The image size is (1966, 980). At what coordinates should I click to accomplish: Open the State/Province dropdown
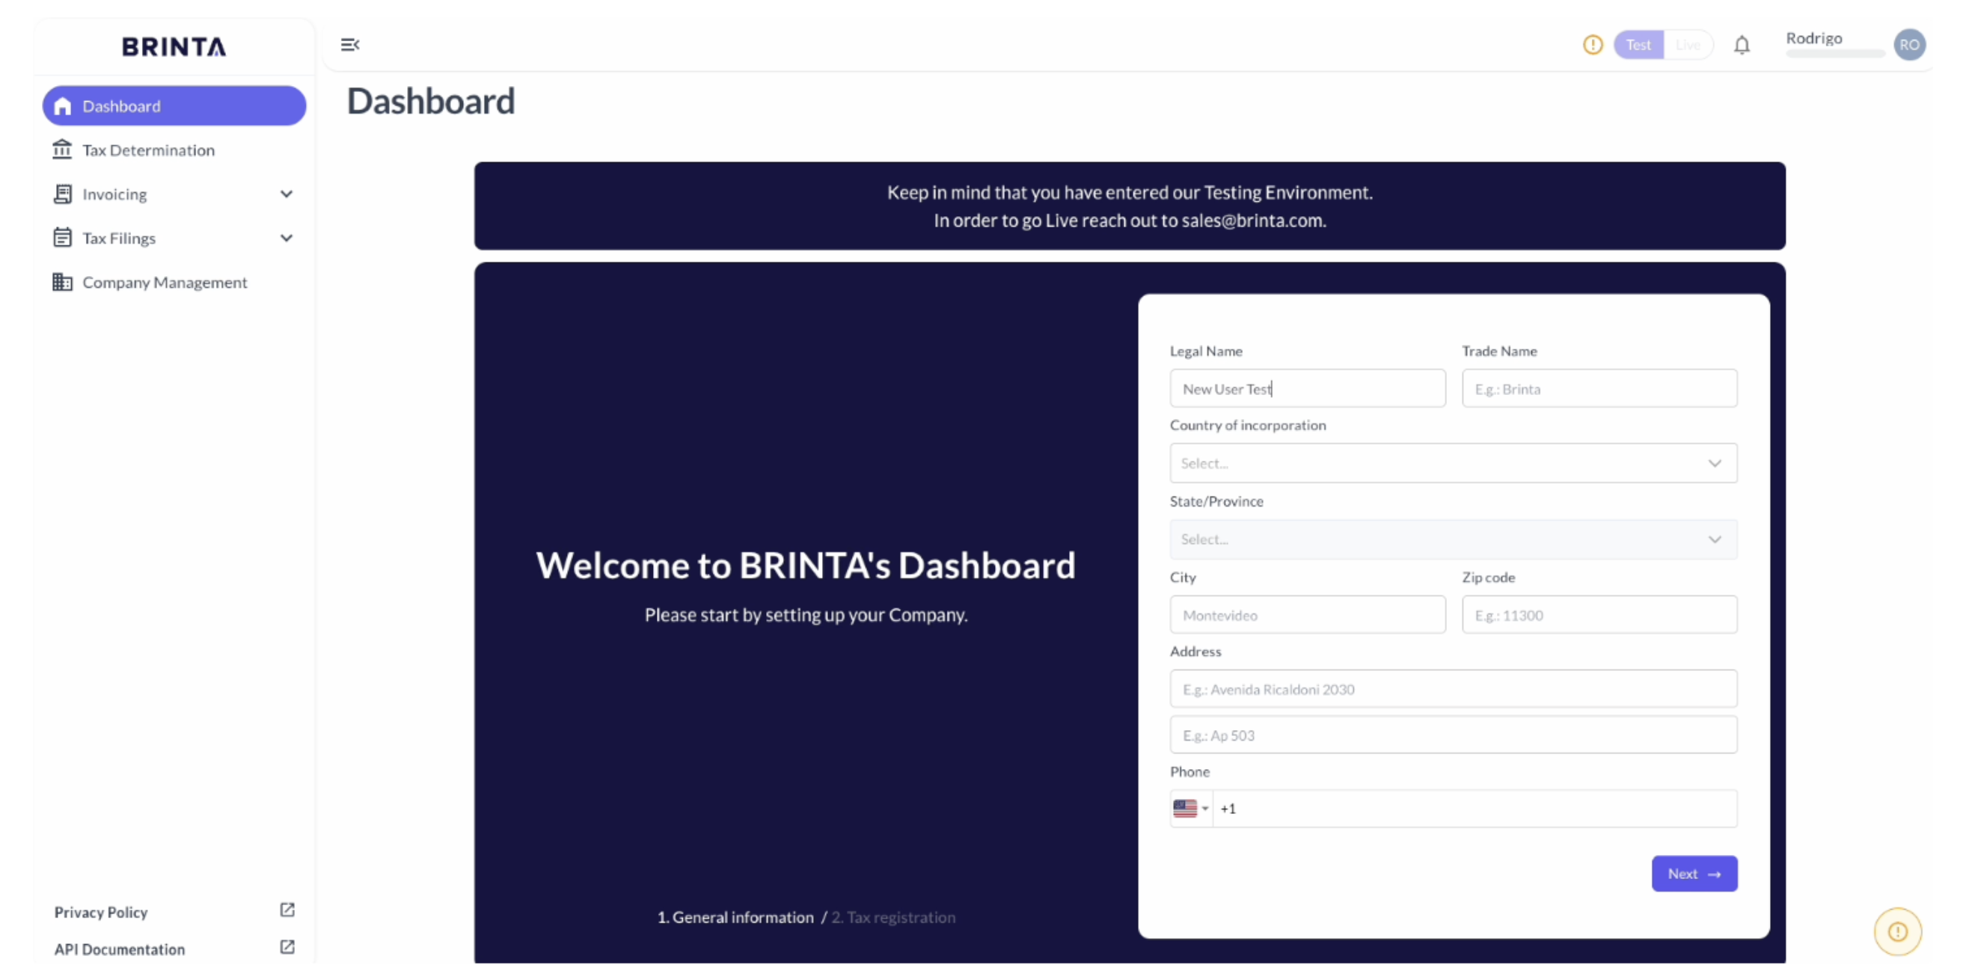click(1452, 539)
